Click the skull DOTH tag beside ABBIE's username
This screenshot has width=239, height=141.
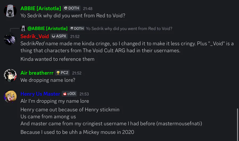72,8
